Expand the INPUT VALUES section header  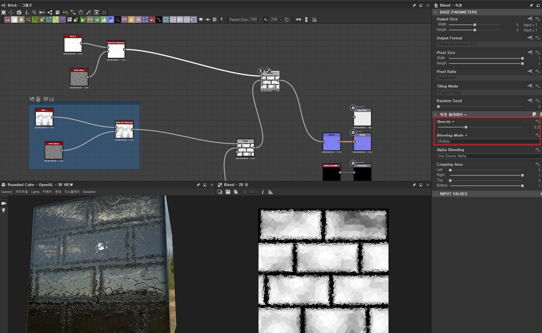pyautogui.click(x=453, y=194)
